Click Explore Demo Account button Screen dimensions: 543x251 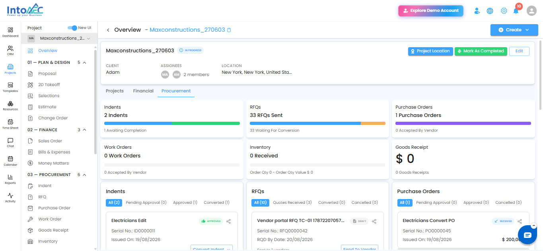(431, 11)
